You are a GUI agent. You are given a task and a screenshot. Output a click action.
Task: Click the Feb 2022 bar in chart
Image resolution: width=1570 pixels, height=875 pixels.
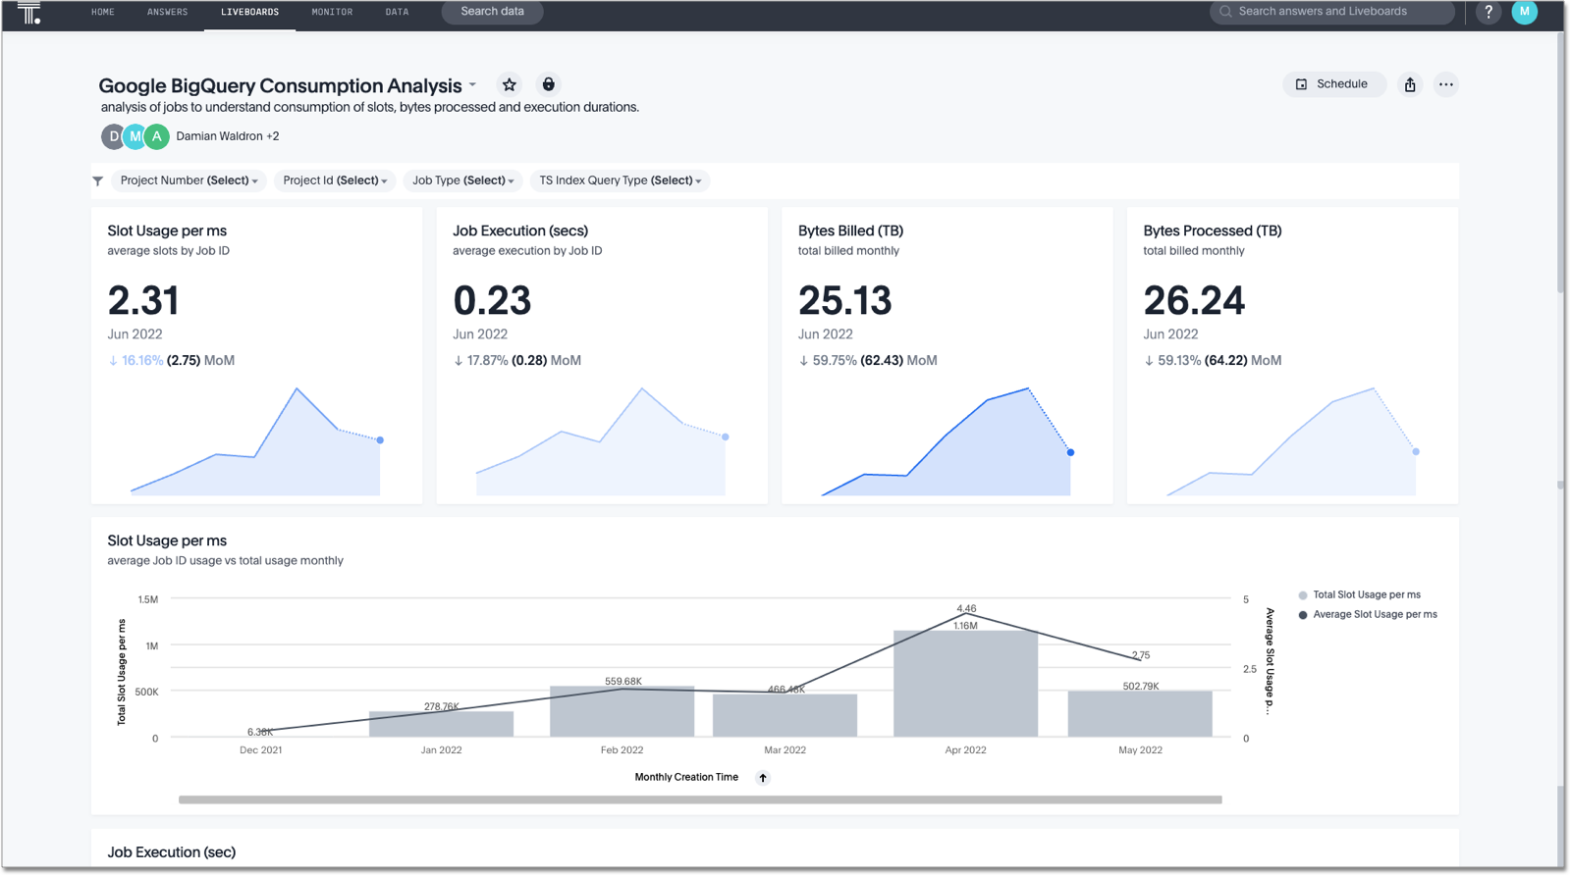pos(622,711)
